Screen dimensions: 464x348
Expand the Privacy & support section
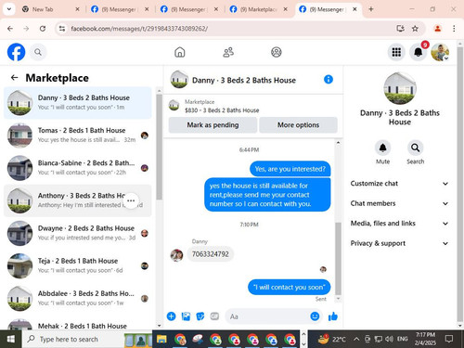point(399,243)
